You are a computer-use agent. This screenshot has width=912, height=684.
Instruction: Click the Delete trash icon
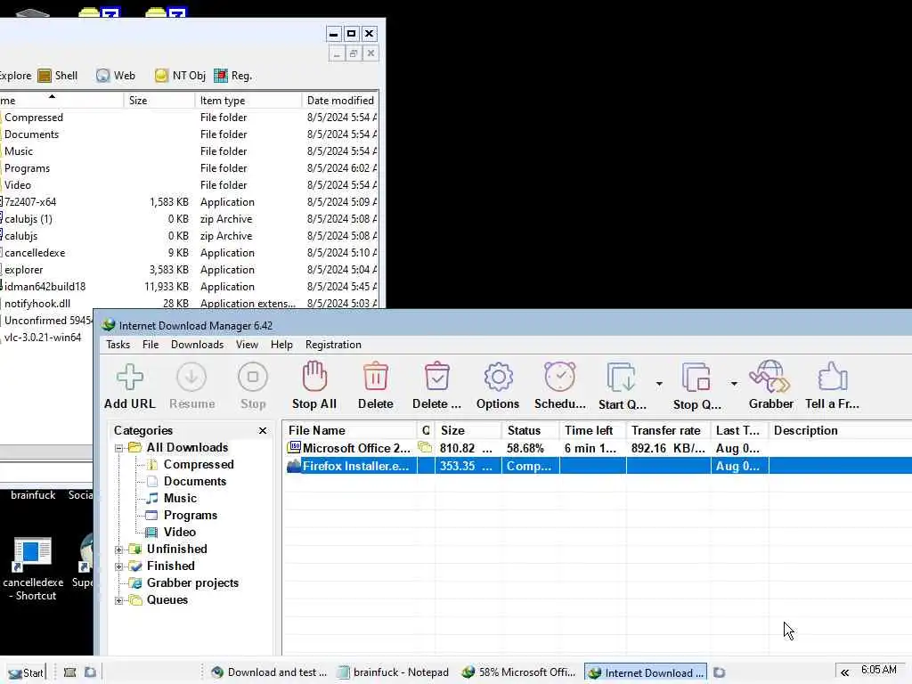[x=376, y=387]
